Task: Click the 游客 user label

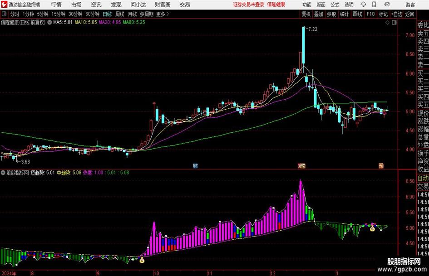Action: (410, 5)
